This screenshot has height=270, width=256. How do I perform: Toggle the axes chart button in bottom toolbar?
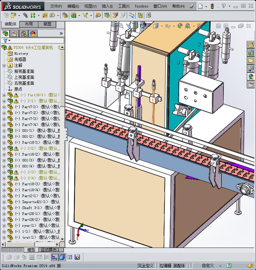(55, 257)
